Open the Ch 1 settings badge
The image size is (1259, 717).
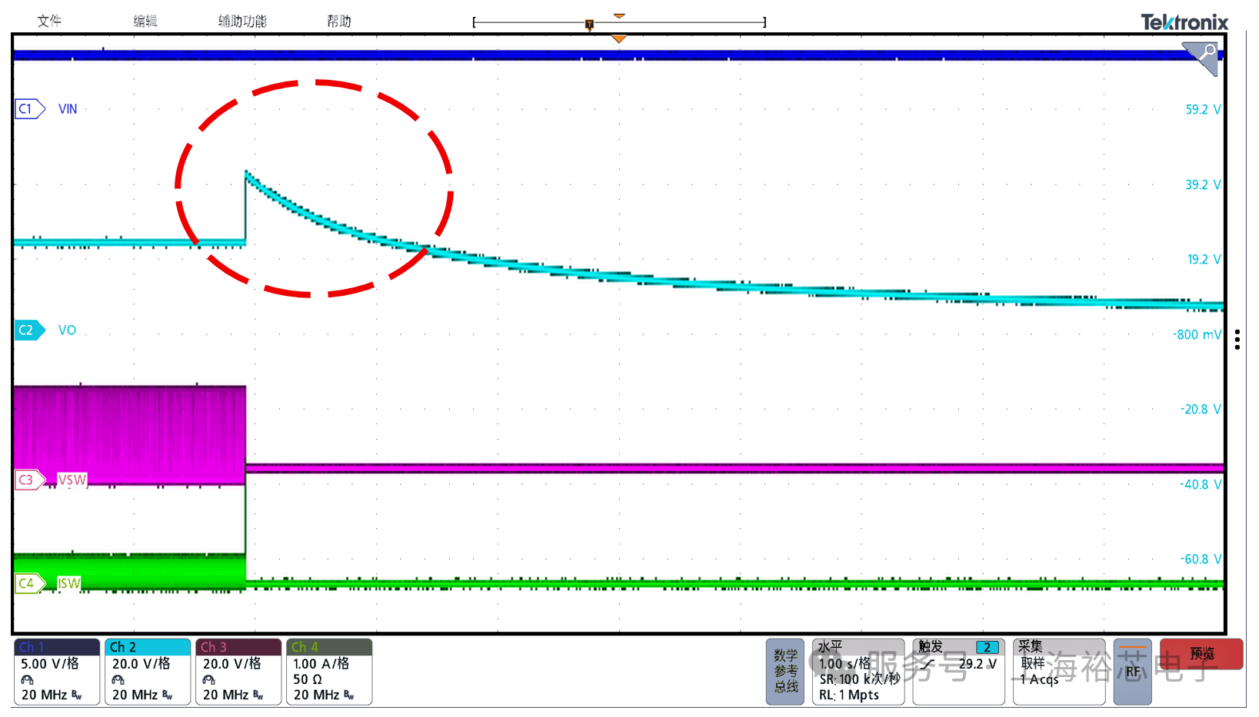(x=57, y=672)
